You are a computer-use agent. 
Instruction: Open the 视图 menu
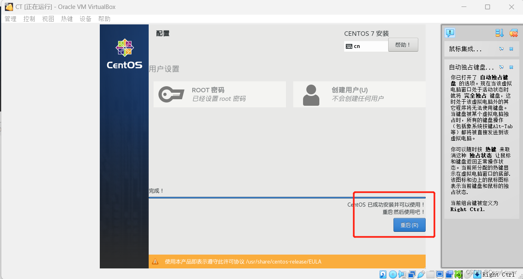(x=48, y=18)
